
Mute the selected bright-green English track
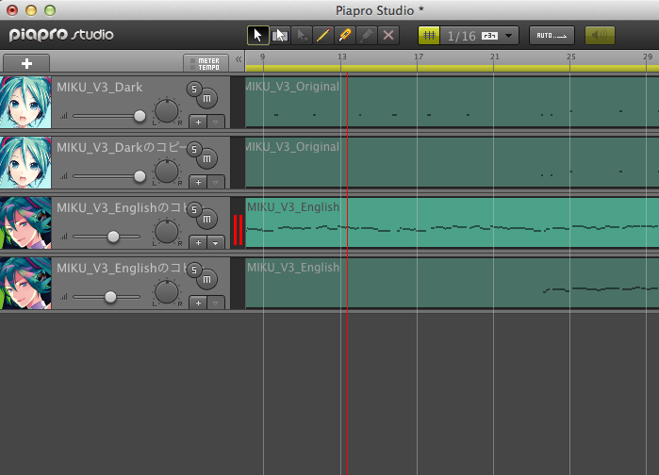206,220
